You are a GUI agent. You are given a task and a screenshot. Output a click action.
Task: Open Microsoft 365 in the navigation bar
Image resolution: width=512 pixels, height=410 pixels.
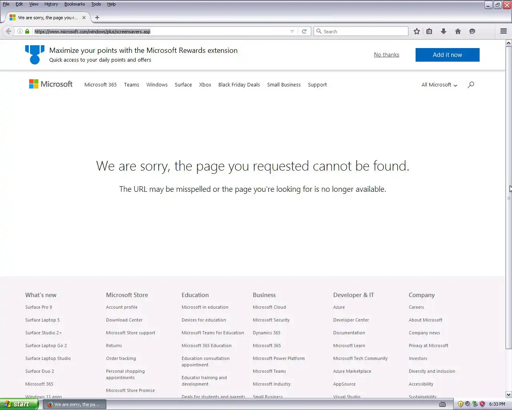click(x=100, y=84)
